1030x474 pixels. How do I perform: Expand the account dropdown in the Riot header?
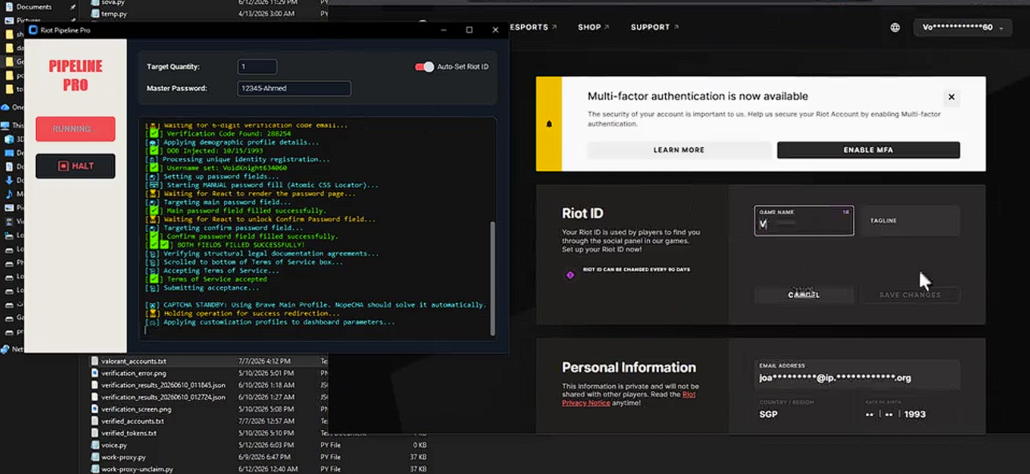click(x=962, y=27)
